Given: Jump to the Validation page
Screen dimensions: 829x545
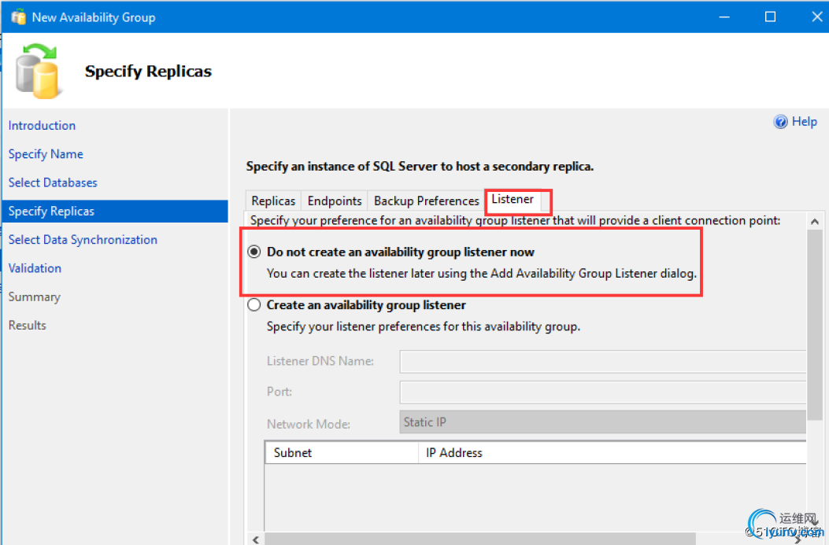Looking at the screenshot, I should (35, 268).
